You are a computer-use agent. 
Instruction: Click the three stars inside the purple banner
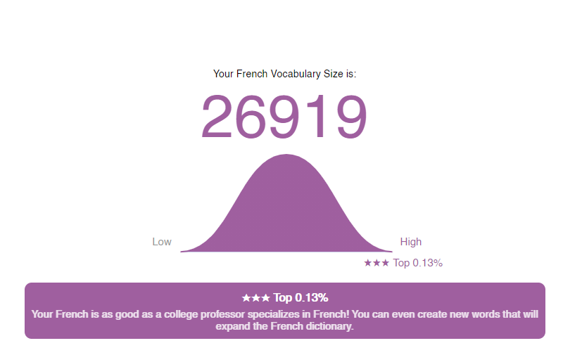(x=255, y=298)
